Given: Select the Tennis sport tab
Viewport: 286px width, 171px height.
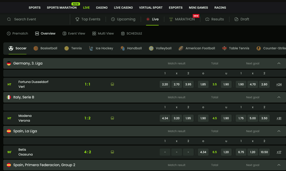Looking at the screenshot, I should pos(73,48).
